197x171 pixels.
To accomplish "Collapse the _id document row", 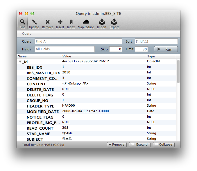I will pyautogui.click(x=20, y=62).
